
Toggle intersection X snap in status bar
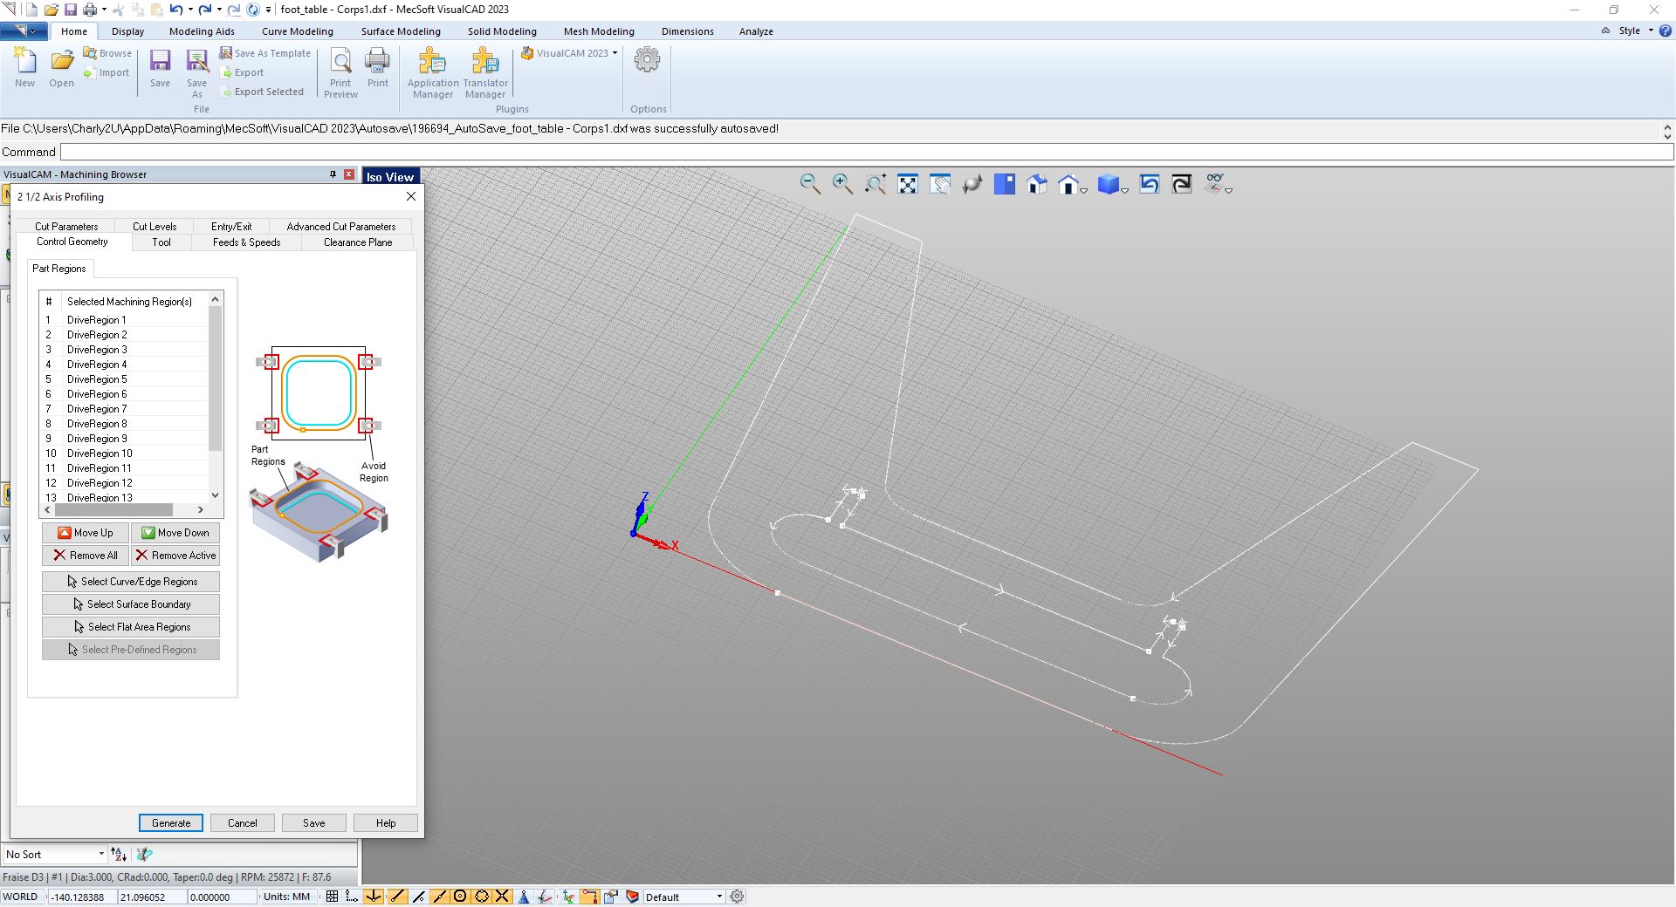pos(503,897)
